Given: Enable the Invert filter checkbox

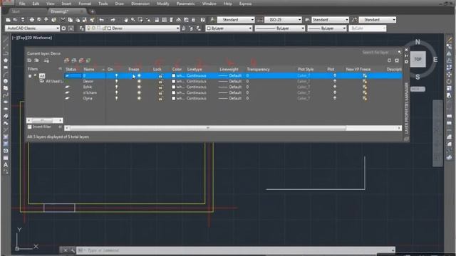Looking at the screenshot, I should pos(29,127).
